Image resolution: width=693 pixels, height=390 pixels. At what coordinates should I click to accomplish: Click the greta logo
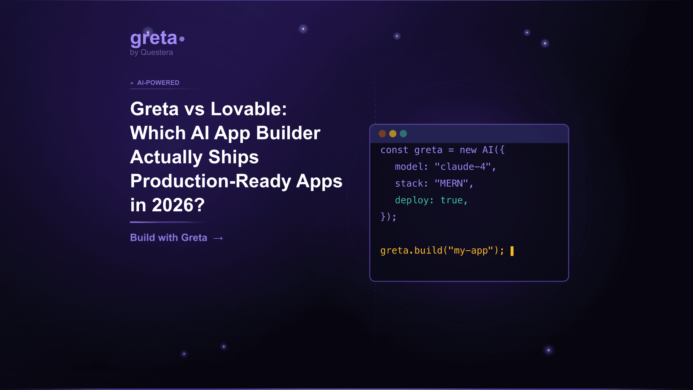point(157,39)
